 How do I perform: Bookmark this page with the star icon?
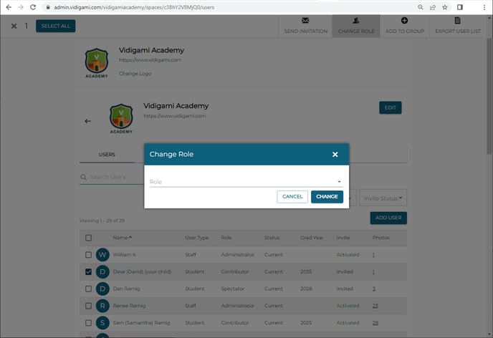tap(444, 7)
